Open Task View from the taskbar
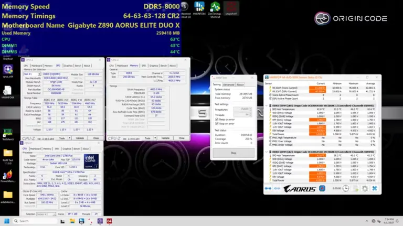 [x=62, y=221]
